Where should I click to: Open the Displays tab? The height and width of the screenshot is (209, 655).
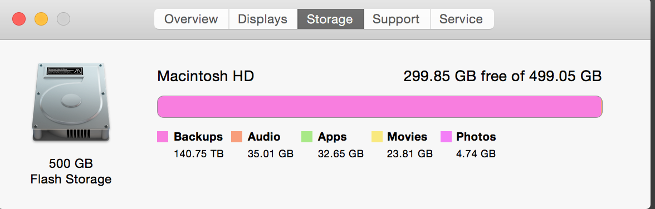(x=263, y=19)
